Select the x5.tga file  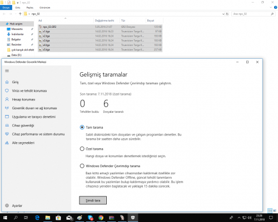100,49
